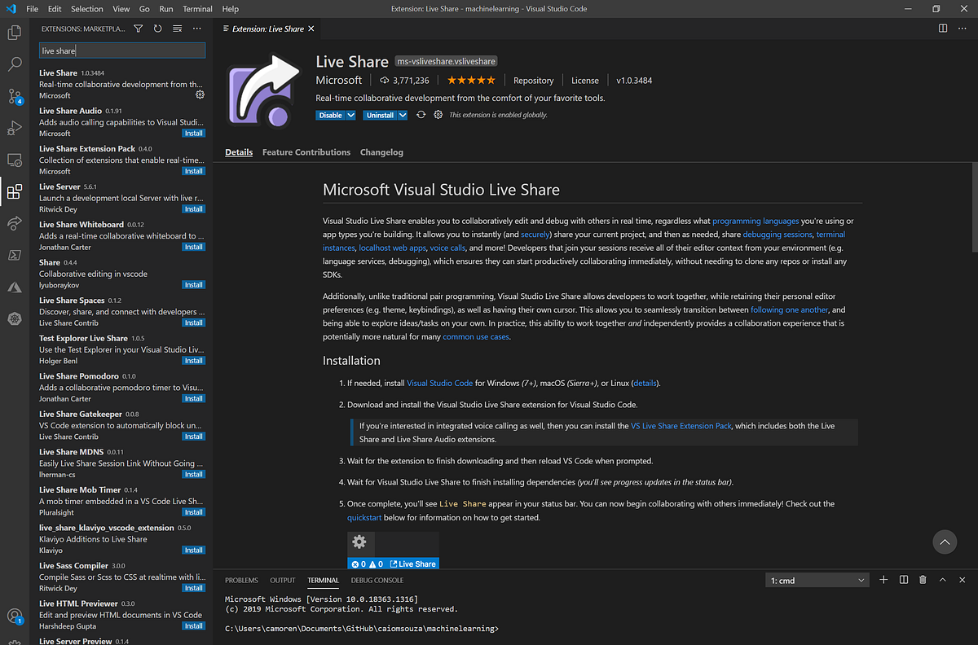Open the 1: cmd terminal selector
This screenshot has width=978, height=645.
(816, 579)
